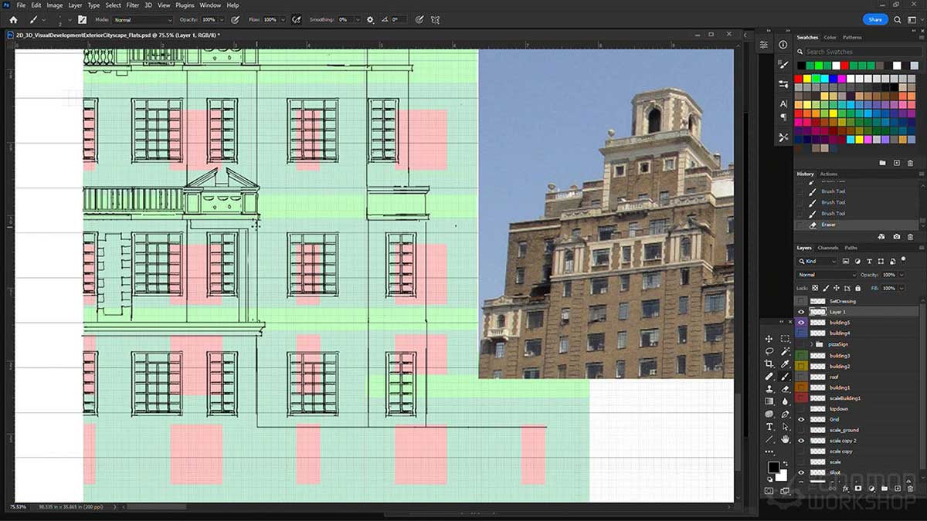Select the Lasso tool
This screenshot has height=521, width=927.
[769, 351]
